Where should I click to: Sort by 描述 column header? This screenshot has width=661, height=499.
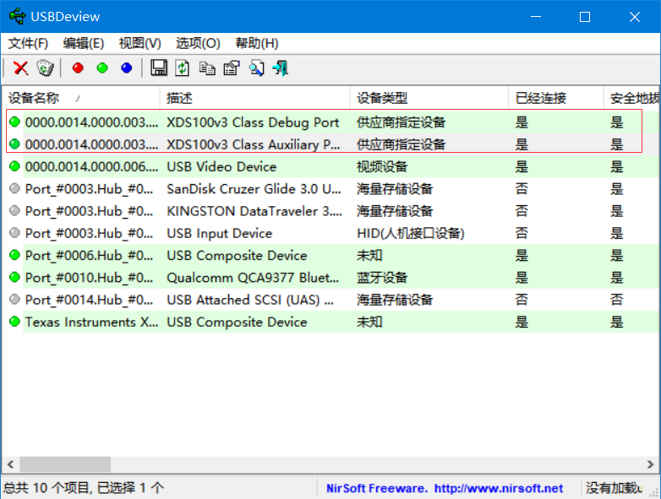255,98
